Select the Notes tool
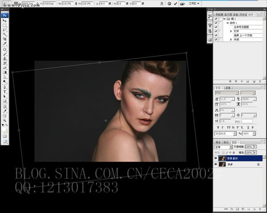Image resolution: width=267 pixels, height=213 pixels. click(x=4, y=106)
